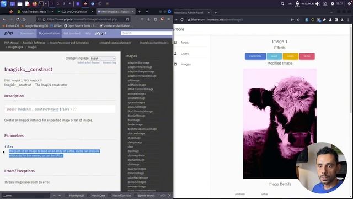Viewport: 353px width, 199px height.
Task: Launch Firefox from the top panel launcher
Action: point(34,4)
